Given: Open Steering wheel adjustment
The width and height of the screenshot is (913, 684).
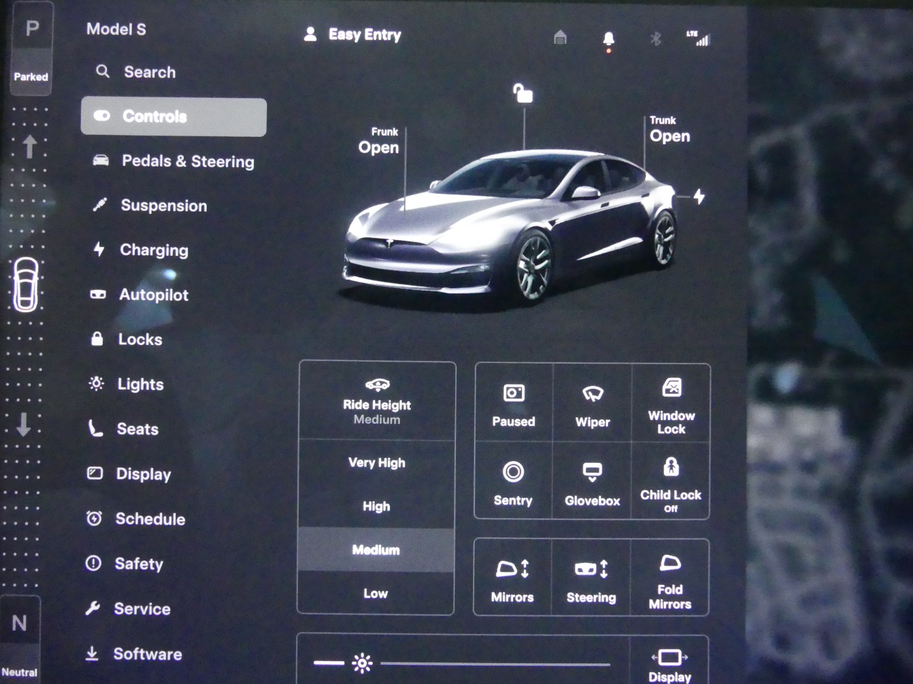Looking at the screenshot, I should pos(591,579).
